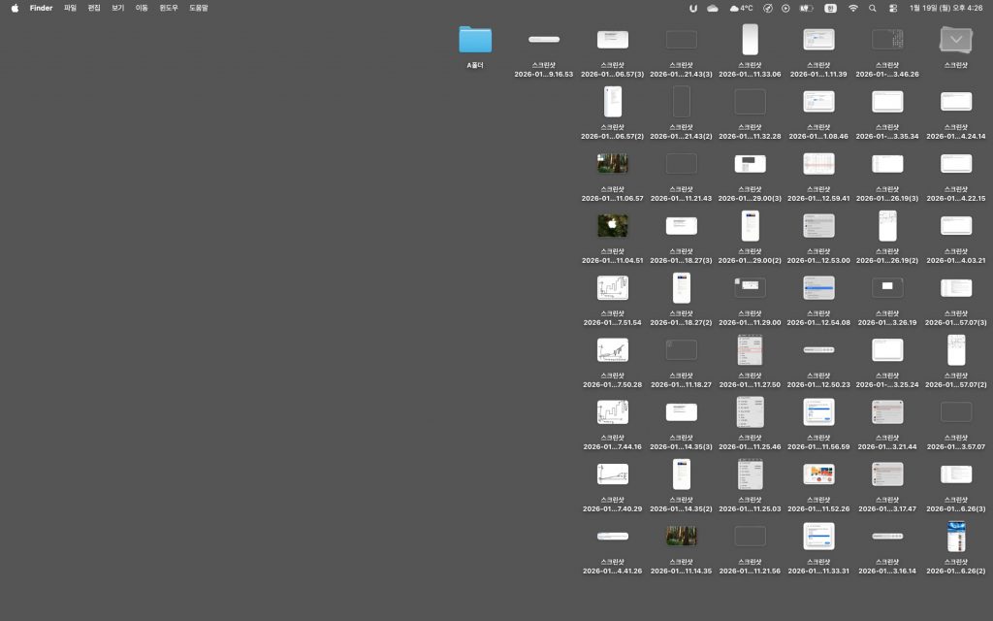Select screenshot thumbnail 2026-01...9.16.53
The height and width of the screenshot is (621, 993).
[x=544, y=40]
